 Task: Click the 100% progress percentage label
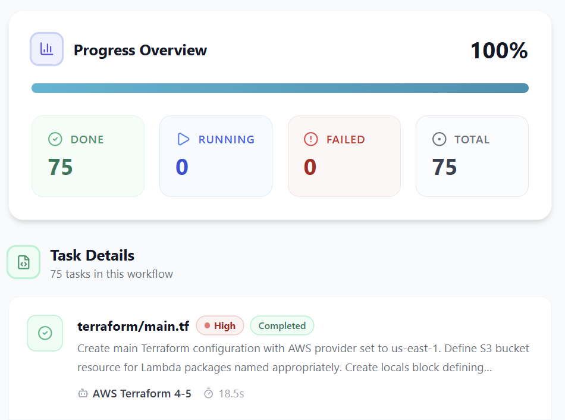(x=499, y=51)
